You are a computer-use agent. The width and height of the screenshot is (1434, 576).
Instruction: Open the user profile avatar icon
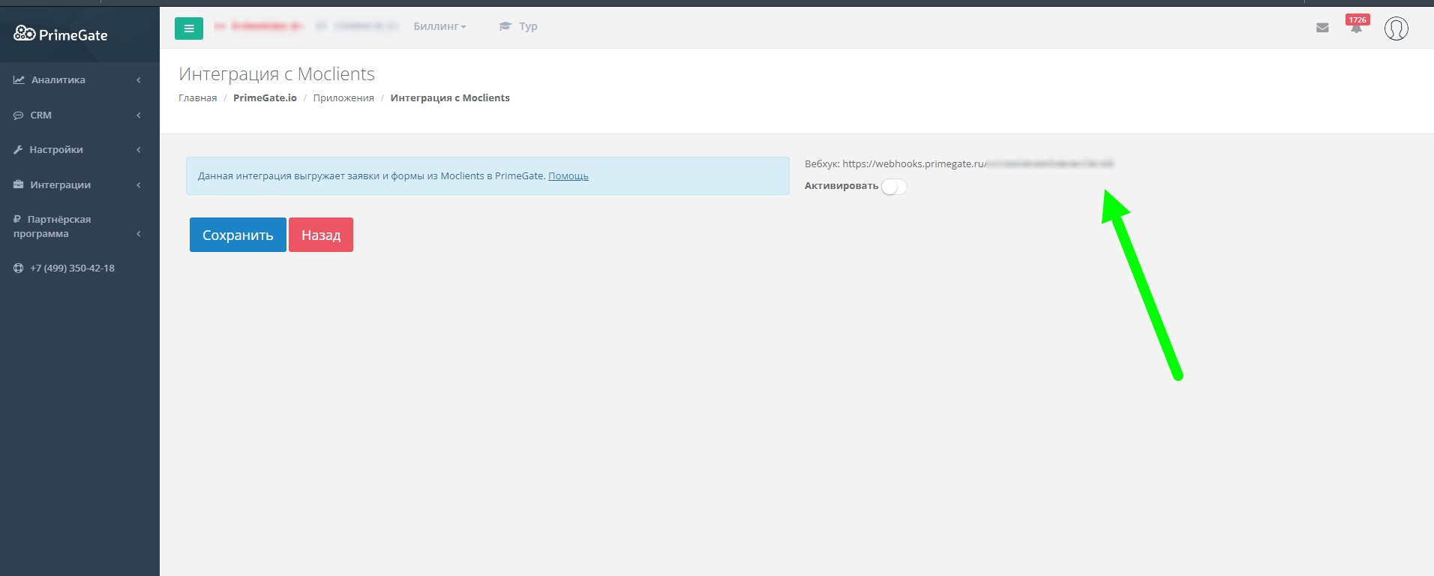[1396, 28]
